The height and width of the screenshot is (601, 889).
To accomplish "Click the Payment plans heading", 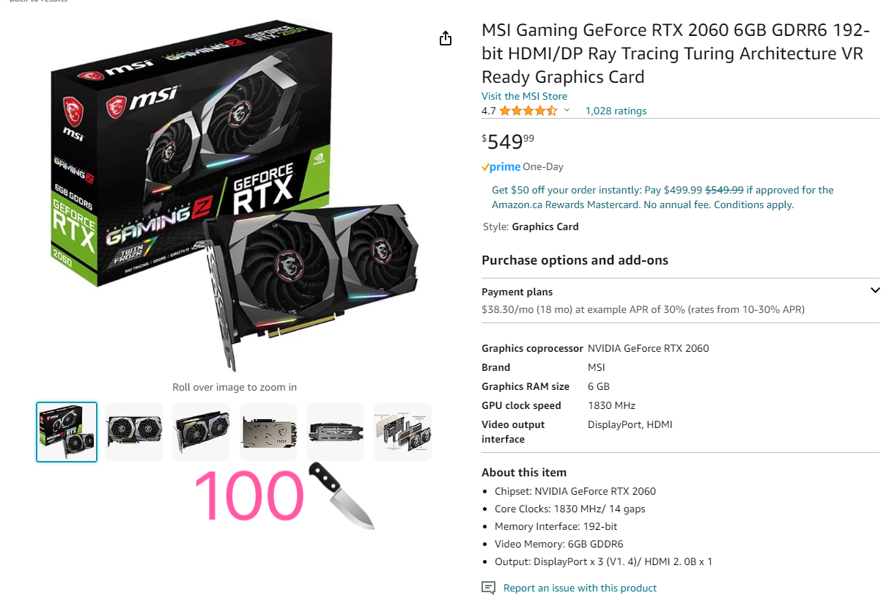I will pyautogui.click(x=517, y=292).
